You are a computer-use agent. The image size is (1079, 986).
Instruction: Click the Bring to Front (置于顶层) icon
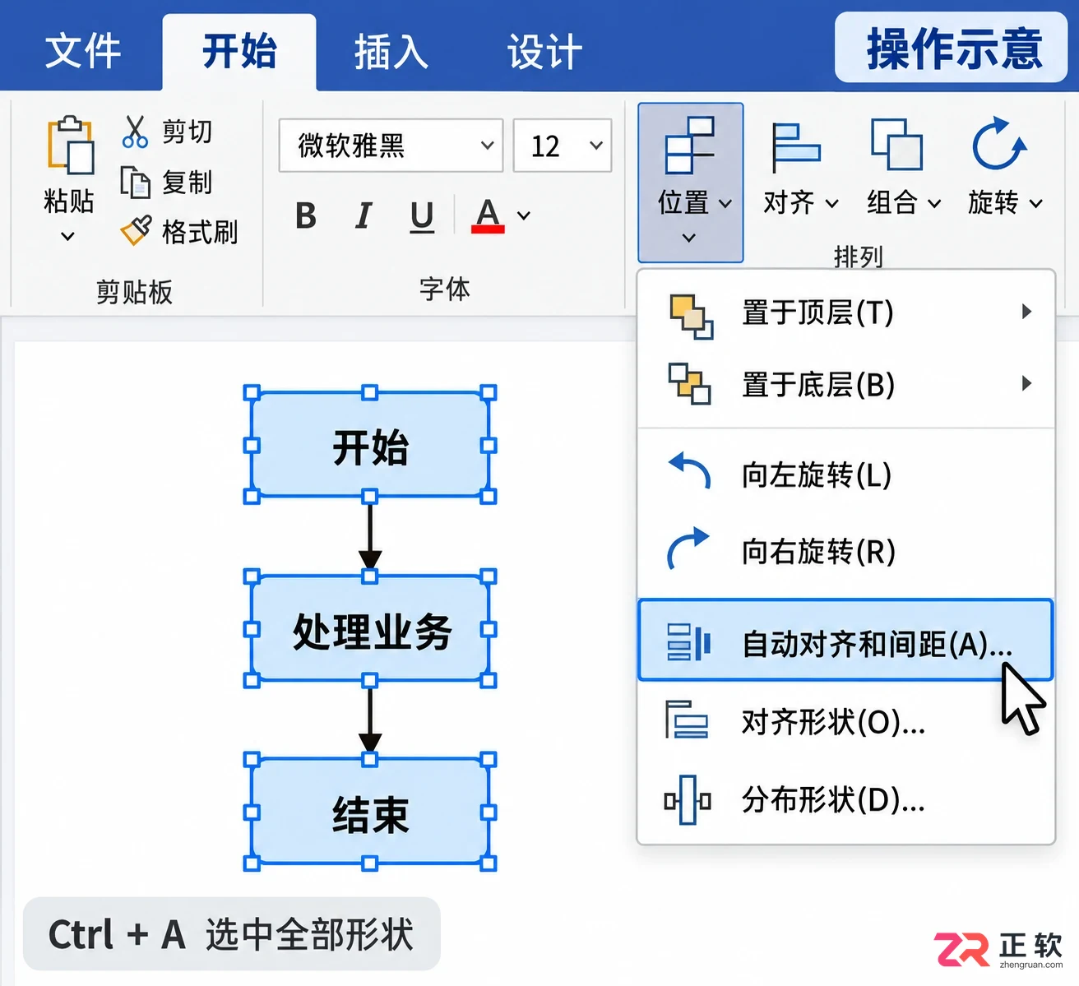(691, 316)
